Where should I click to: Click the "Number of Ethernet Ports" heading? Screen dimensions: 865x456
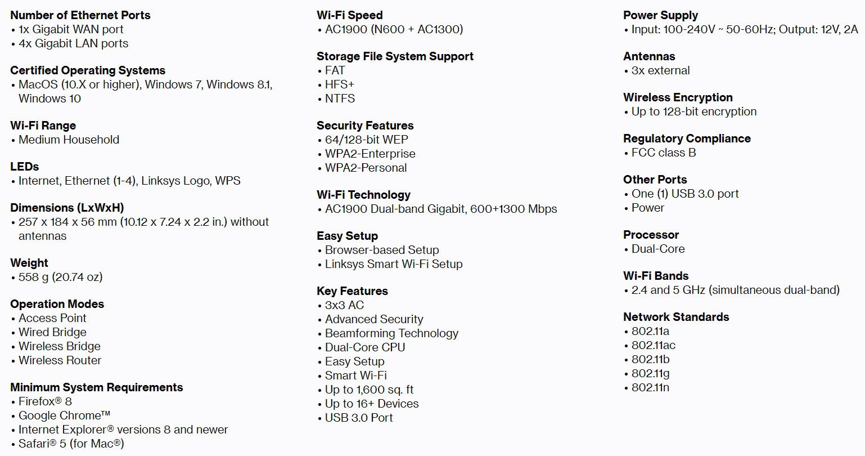[80, 15]
